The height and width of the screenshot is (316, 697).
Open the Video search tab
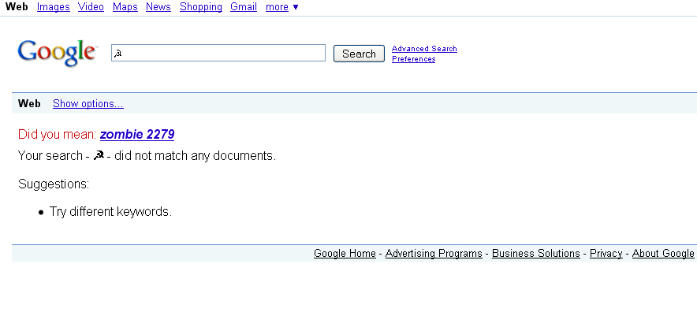tap(91, 6)
